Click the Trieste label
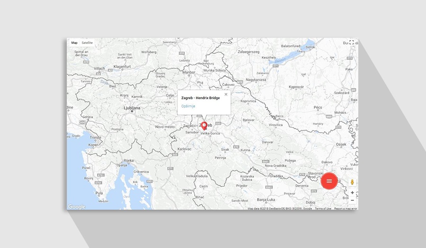Image resolution: width=426 pixels, height=248 pixels. click(x=95, y=137)
